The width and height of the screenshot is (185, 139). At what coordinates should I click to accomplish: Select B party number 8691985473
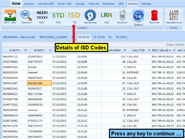point(39,137)
